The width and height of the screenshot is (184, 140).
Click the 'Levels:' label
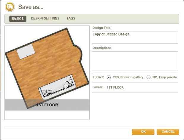[x=98, y=87]
